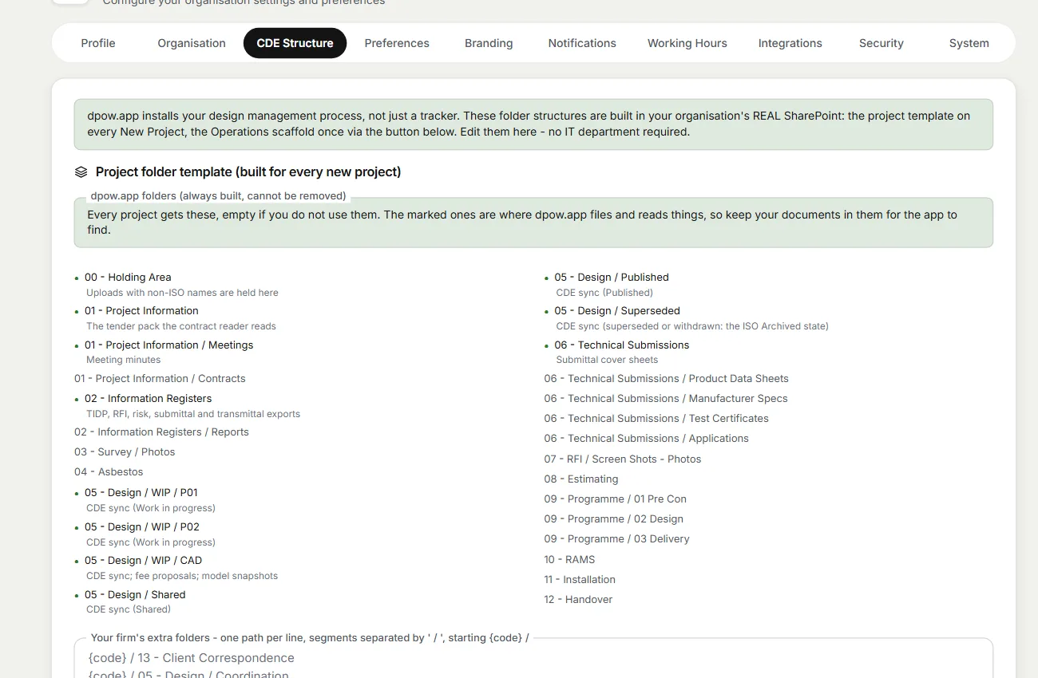Select the '05 - Design / Superseded' folder
1038x678 pixels.
point(617,311)
